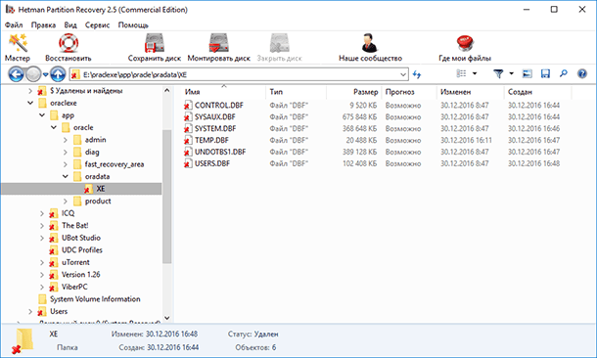Click inside the address path field
This screenshot has width=597, height=358.
[240, 74]
